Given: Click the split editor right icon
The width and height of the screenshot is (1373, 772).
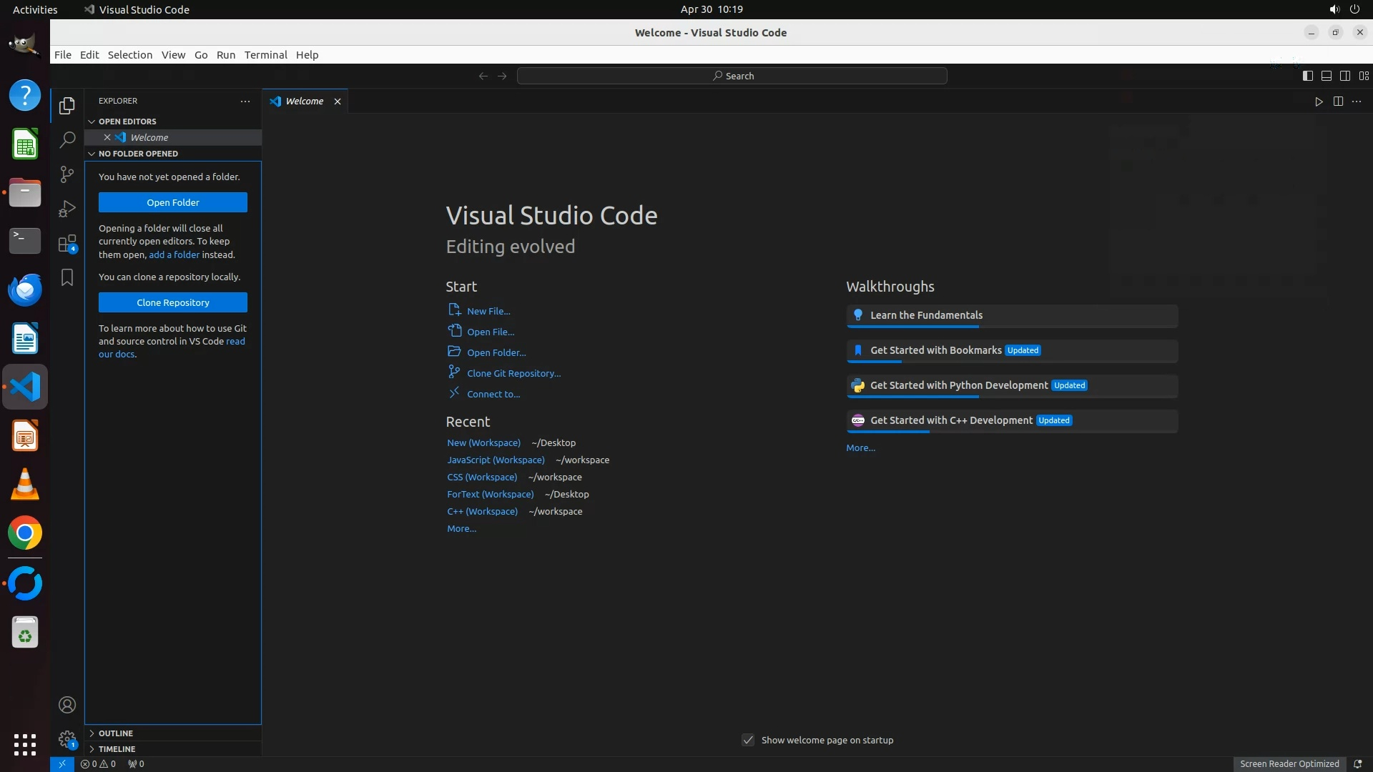Looking at the screenshot, I should click(1338, 102).
